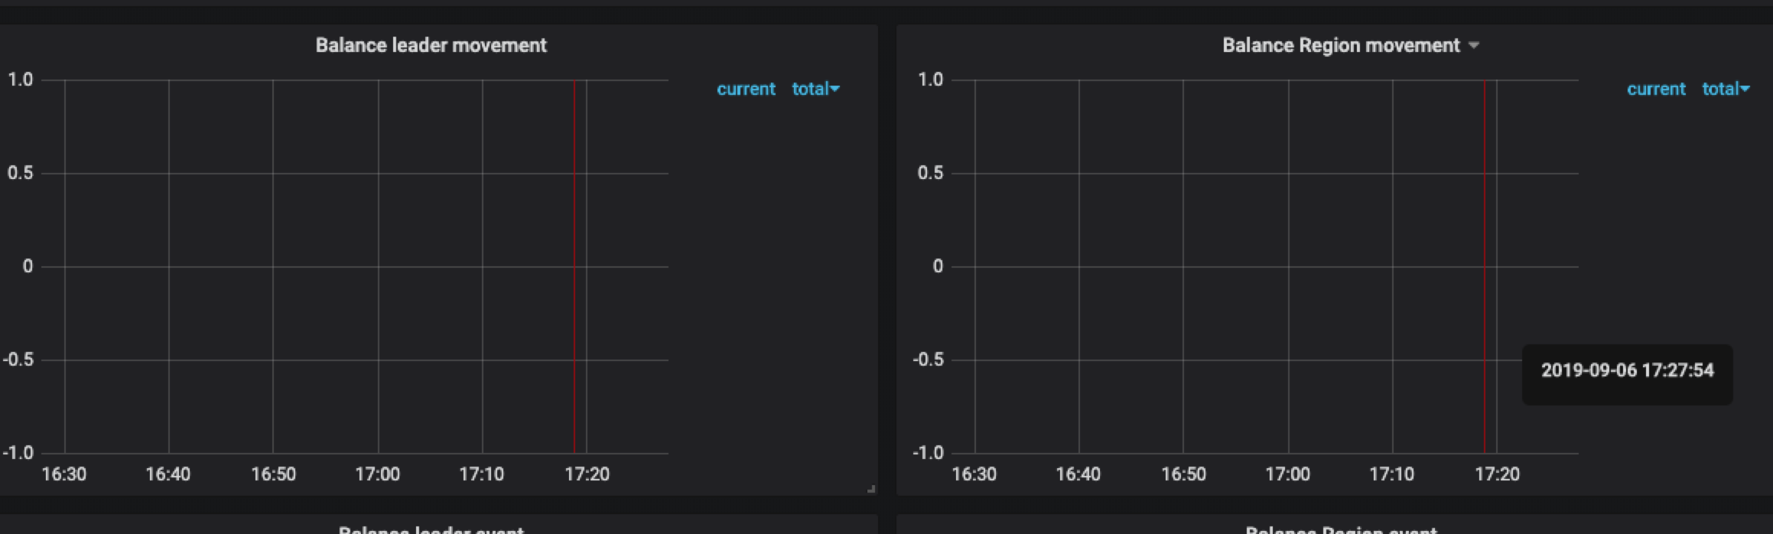Sort by current in Balance leader movement legend
Screen dimensions: 1773x534
pos(746,90)
